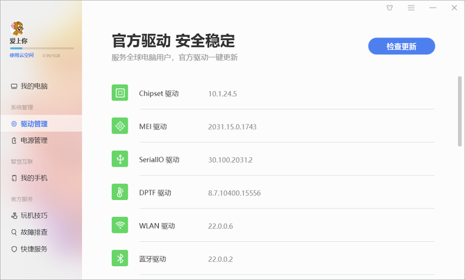Open the hamburger main menu
This screenshot has width=465, height=280.
click(411, 8)
